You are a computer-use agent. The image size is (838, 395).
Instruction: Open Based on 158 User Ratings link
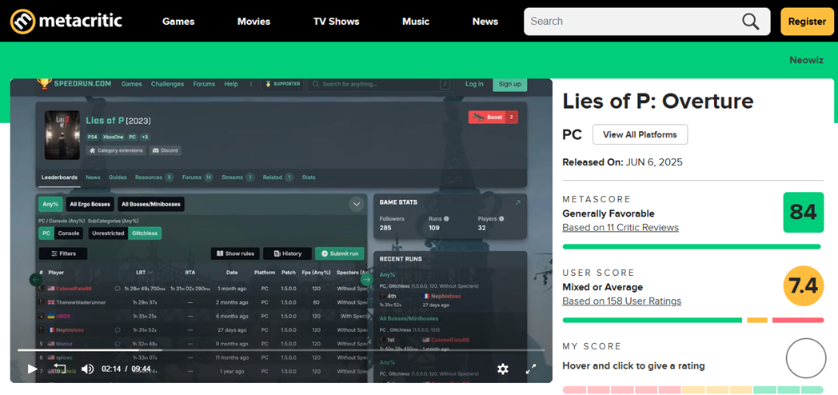click(621, 301)
